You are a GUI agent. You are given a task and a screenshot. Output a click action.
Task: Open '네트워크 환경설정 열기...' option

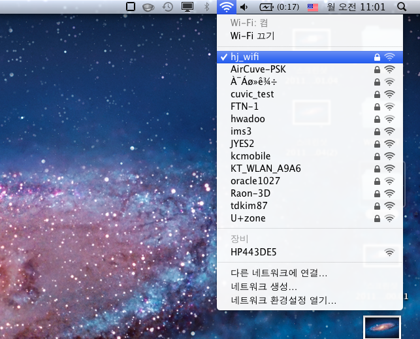click(x=310, y=300)
